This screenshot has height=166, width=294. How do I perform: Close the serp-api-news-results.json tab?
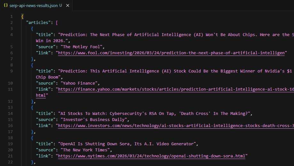[x=68, y=6]
